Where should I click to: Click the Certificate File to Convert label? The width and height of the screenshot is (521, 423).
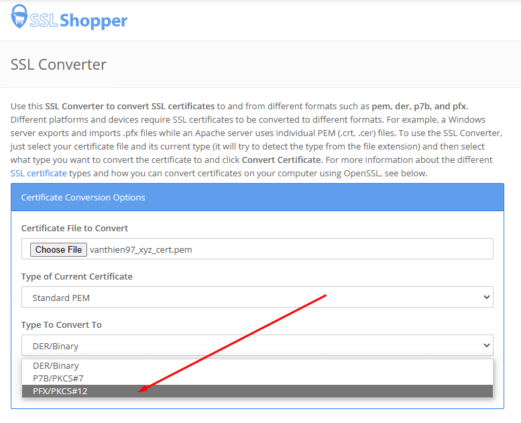[x=74, y=229]
